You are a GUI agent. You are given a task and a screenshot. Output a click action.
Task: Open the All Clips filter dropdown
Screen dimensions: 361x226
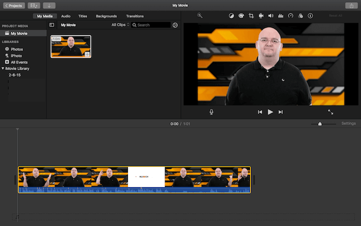coord(120,25)
